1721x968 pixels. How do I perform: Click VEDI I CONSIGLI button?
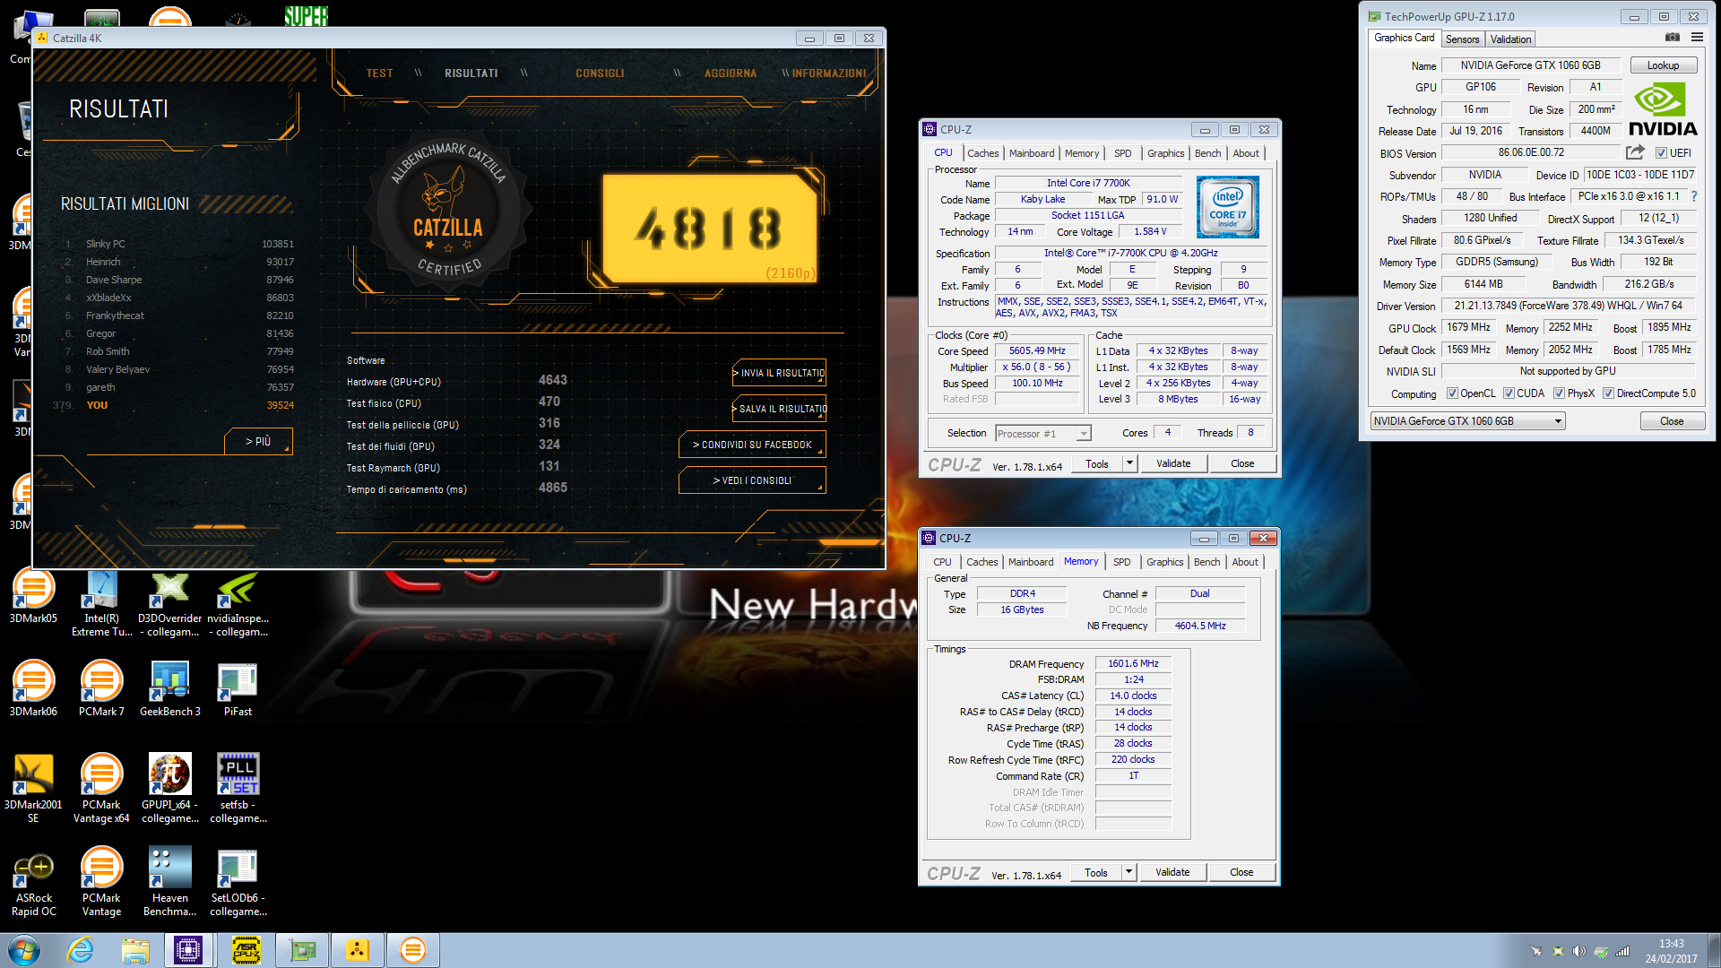coord(752,480)
